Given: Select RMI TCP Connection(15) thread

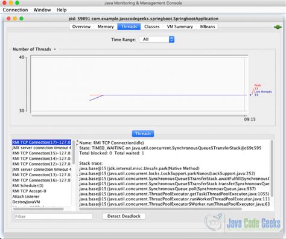Looking at the screenshot, I should click(x=42, y=153).
